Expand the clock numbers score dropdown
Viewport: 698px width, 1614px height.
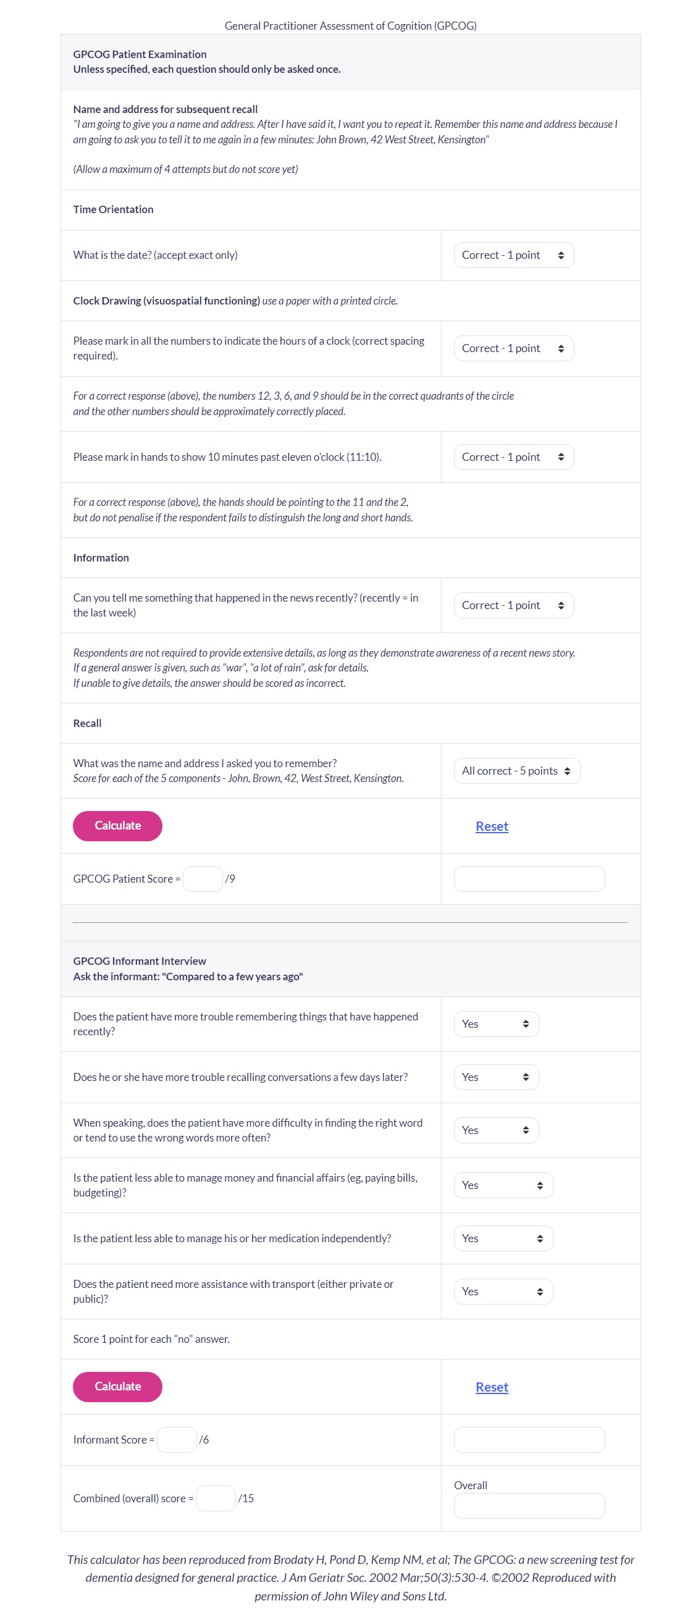[x=513, y=348]
